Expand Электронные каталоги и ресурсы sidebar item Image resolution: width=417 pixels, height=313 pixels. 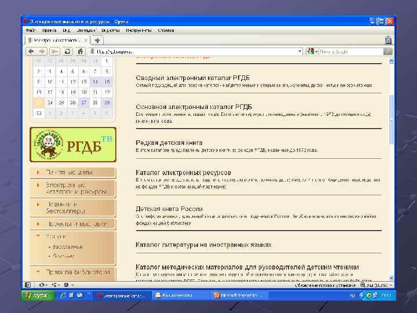tap(38, 185)
